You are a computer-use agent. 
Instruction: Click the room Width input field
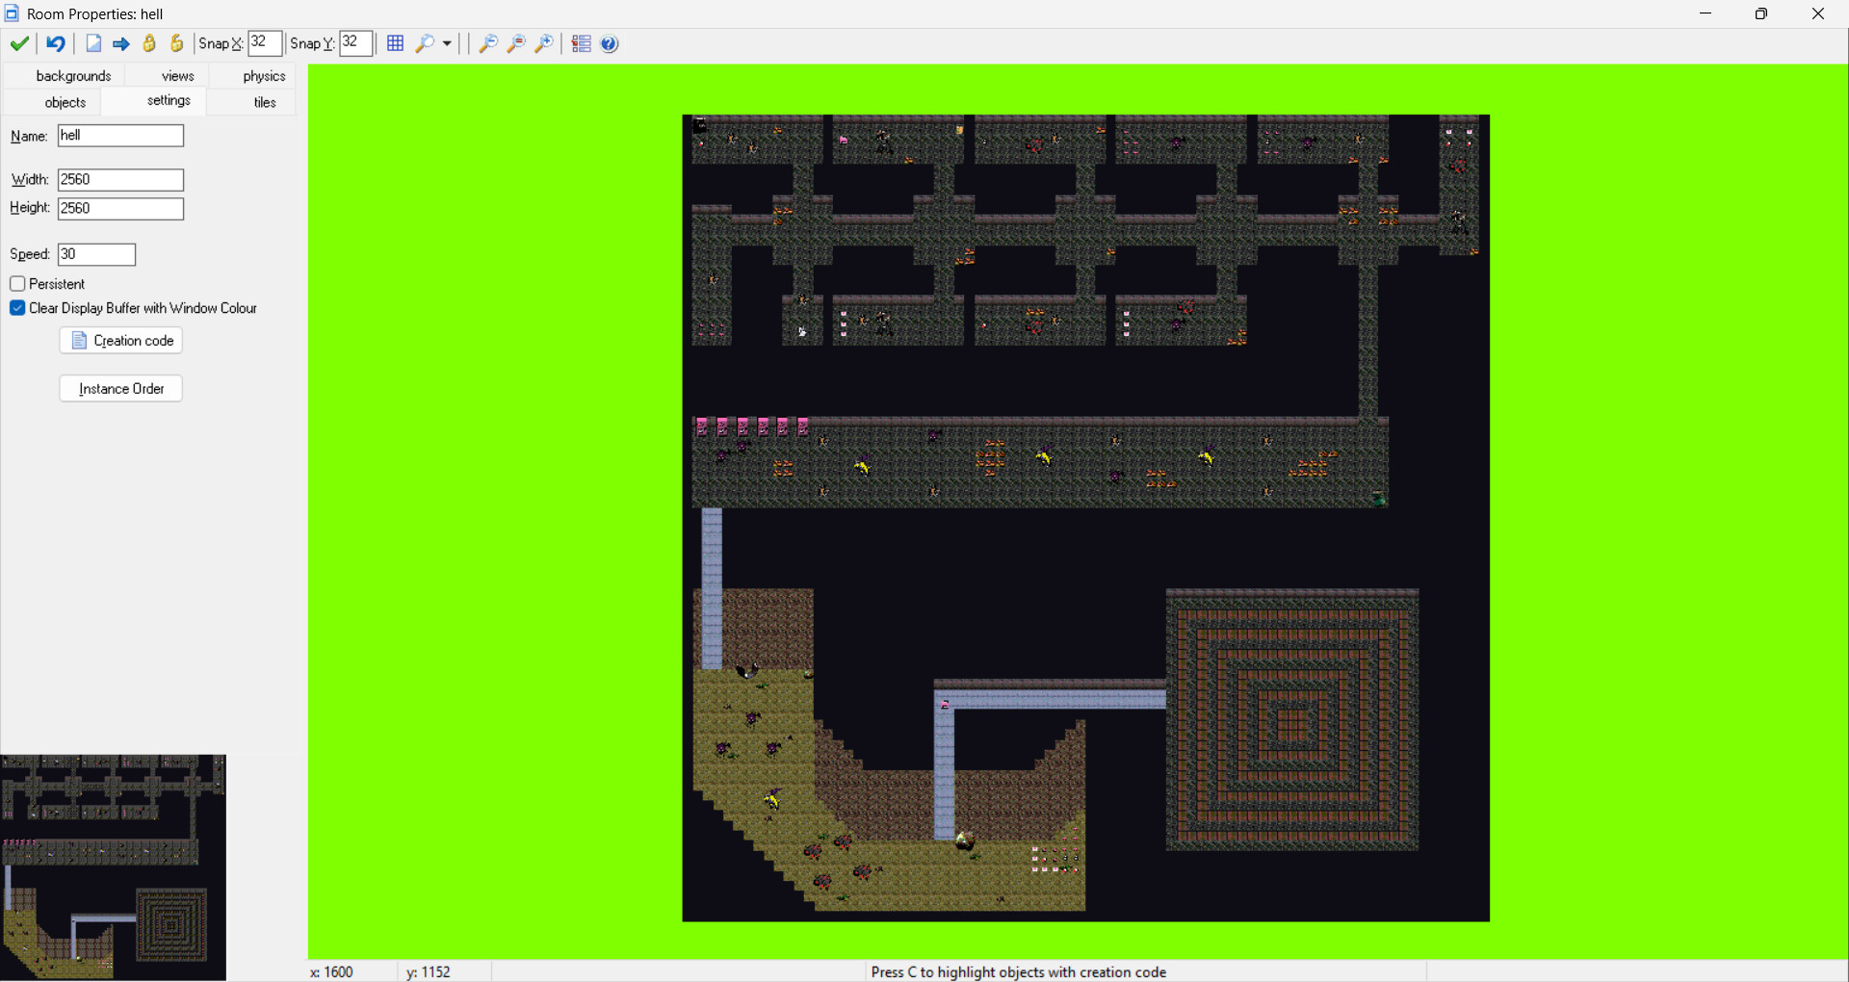(x=120, y=180)
